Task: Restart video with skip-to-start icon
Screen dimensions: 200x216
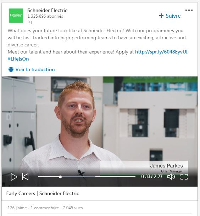Action: (26, 177)
